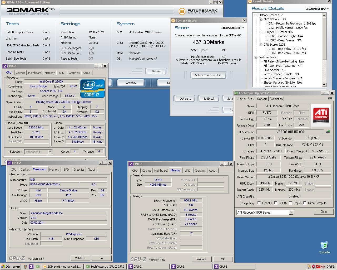Click the tray icon just left of the clock
Viewport: 337px width, 270px height.
323,267
